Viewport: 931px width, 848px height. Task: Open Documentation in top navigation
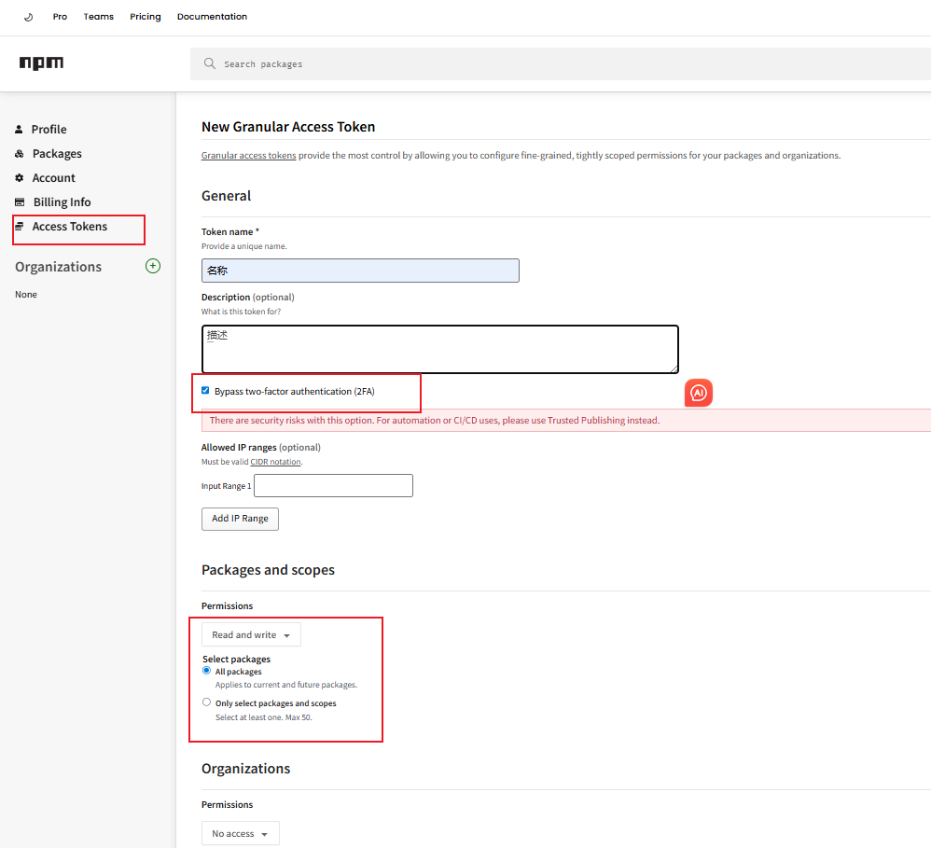[212, 17]
